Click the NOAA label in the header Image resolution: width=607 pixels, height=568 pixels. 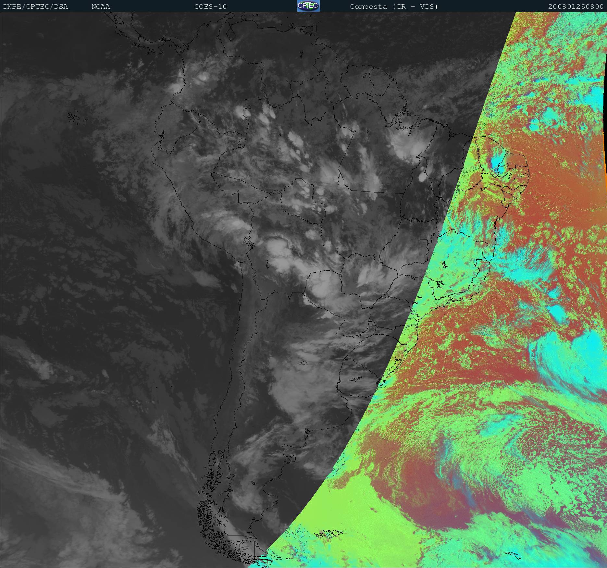[101, 6]
